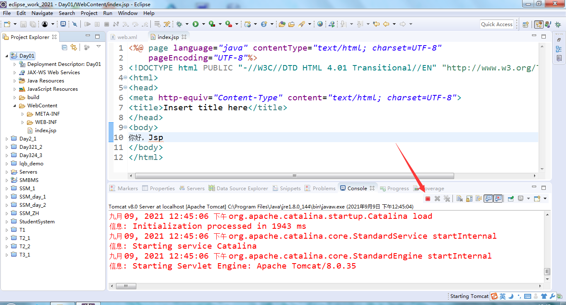This screenshot has height=305, width=566.
Task: Open the Debug button dropdown arrow
Action: tap(187, 24)
